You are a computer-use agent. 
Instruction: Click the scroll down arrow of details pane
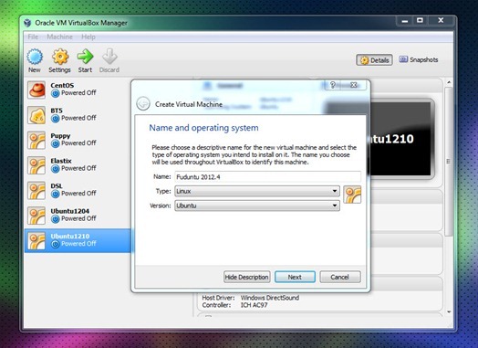(x=449, y=312)
